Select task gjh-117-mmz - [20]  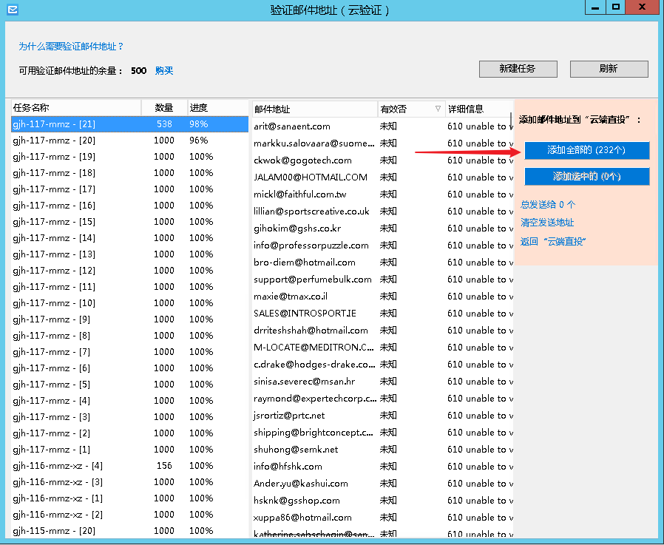[129, 141]
